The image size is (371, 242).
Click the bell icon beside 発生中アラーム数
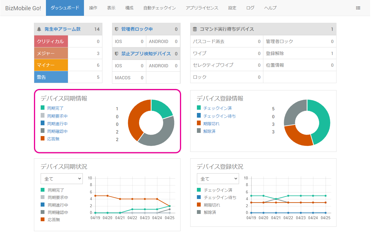pyautogui.click(x=39, y=29)
